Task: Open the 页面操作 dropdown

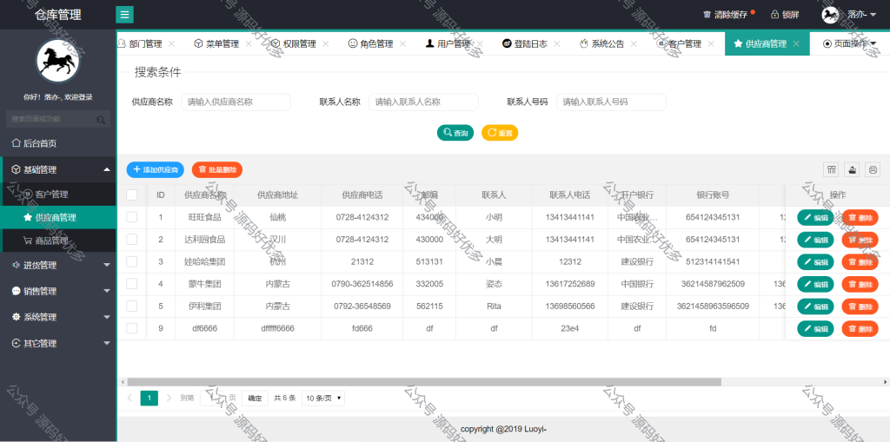Action: pos(850,43)
